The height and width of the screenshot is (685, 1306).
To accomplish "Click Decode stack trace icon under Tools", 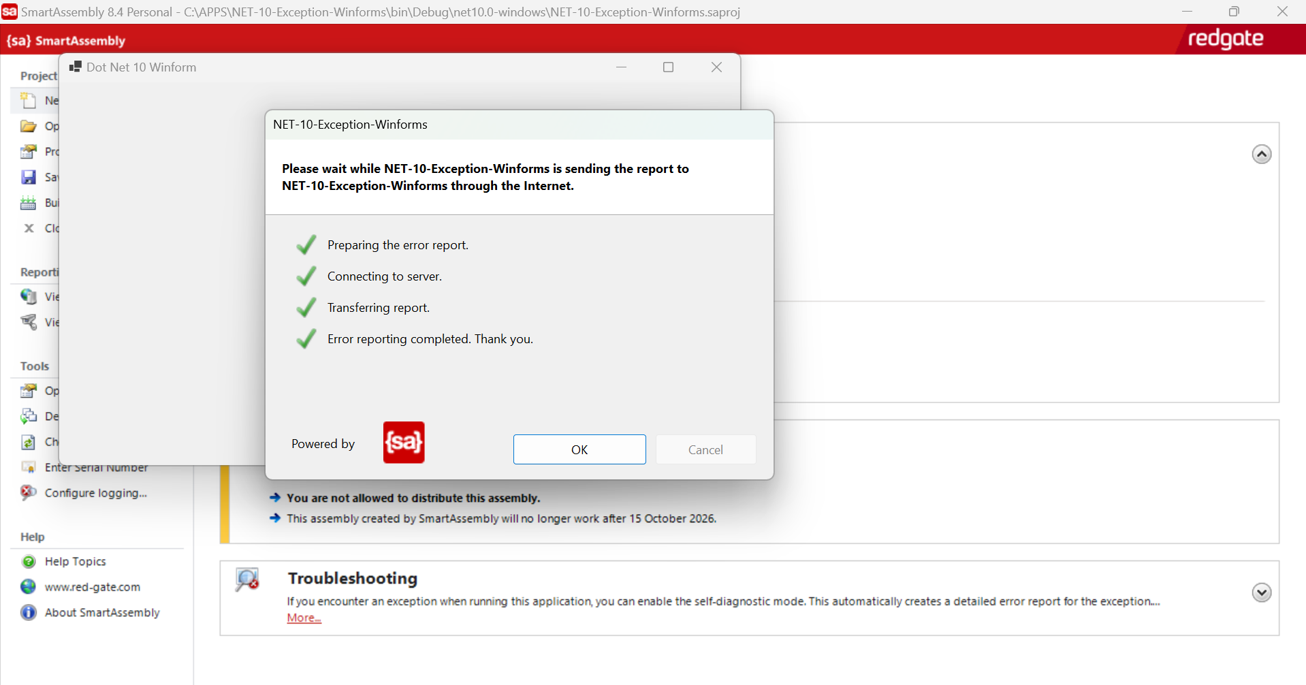I will coord(29,416).
